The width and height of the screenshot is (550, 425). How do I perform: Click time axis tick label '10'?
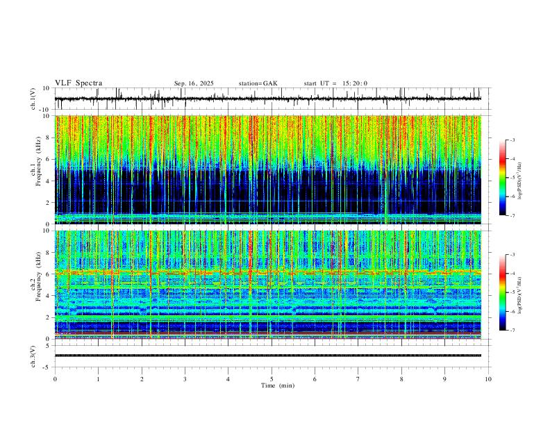488,379
